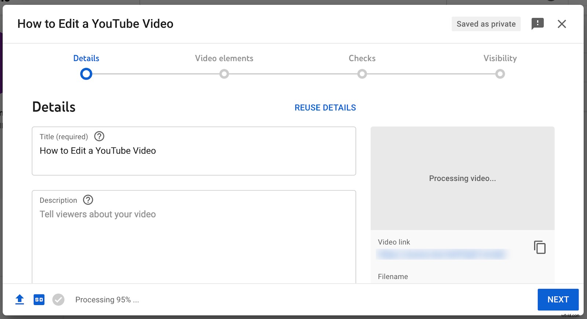587x319 pixels.
Task: Click the SD processing status icon
Action: point(39,300)
